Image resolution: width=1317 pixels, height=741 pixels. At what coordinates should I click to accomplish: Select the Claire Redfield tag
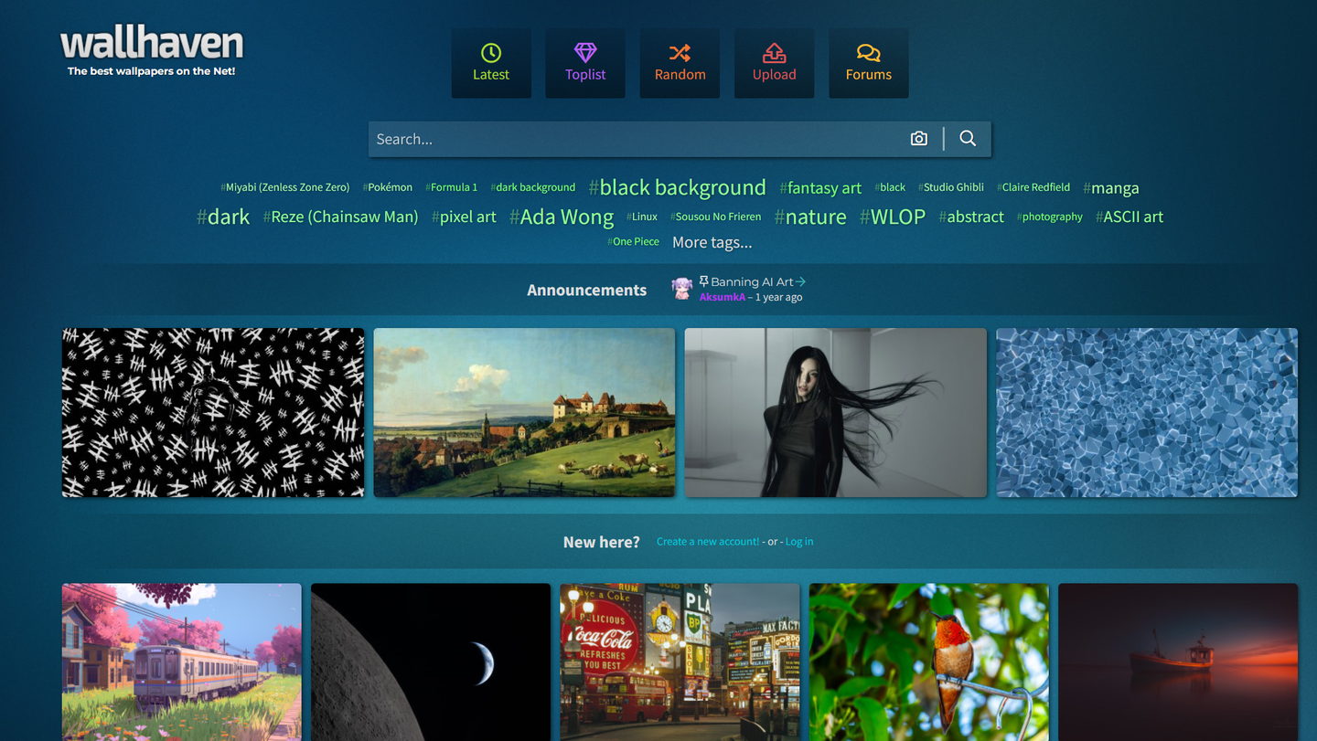1033,187
